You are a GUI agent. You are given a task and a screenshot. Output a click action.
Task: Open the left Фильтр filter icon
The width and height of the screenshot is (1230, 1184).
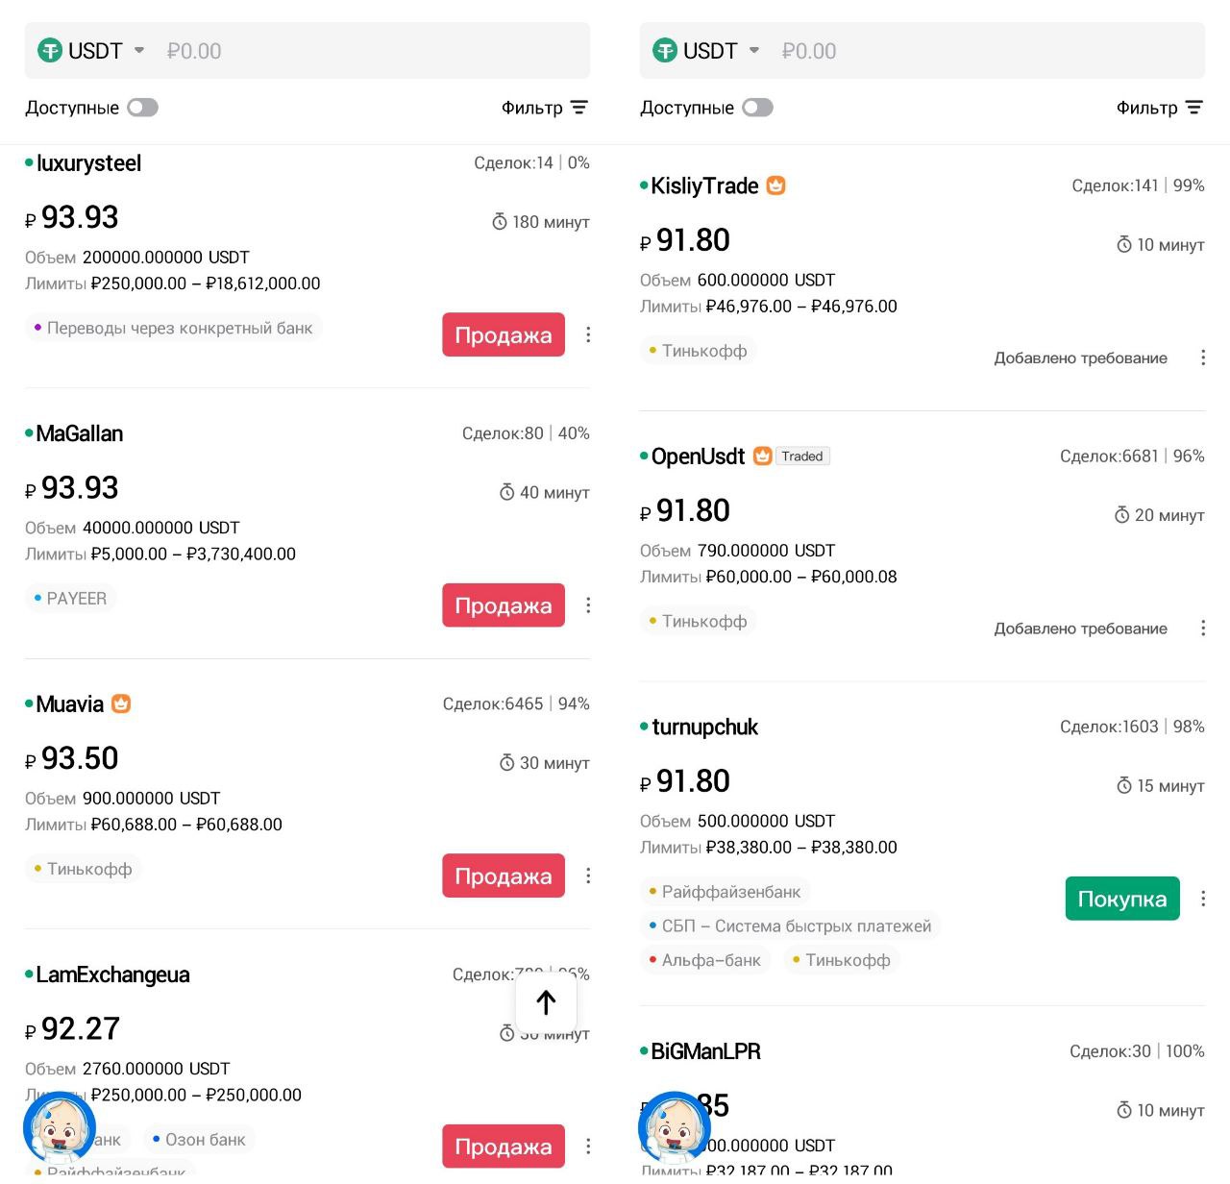tap(578, 108)
